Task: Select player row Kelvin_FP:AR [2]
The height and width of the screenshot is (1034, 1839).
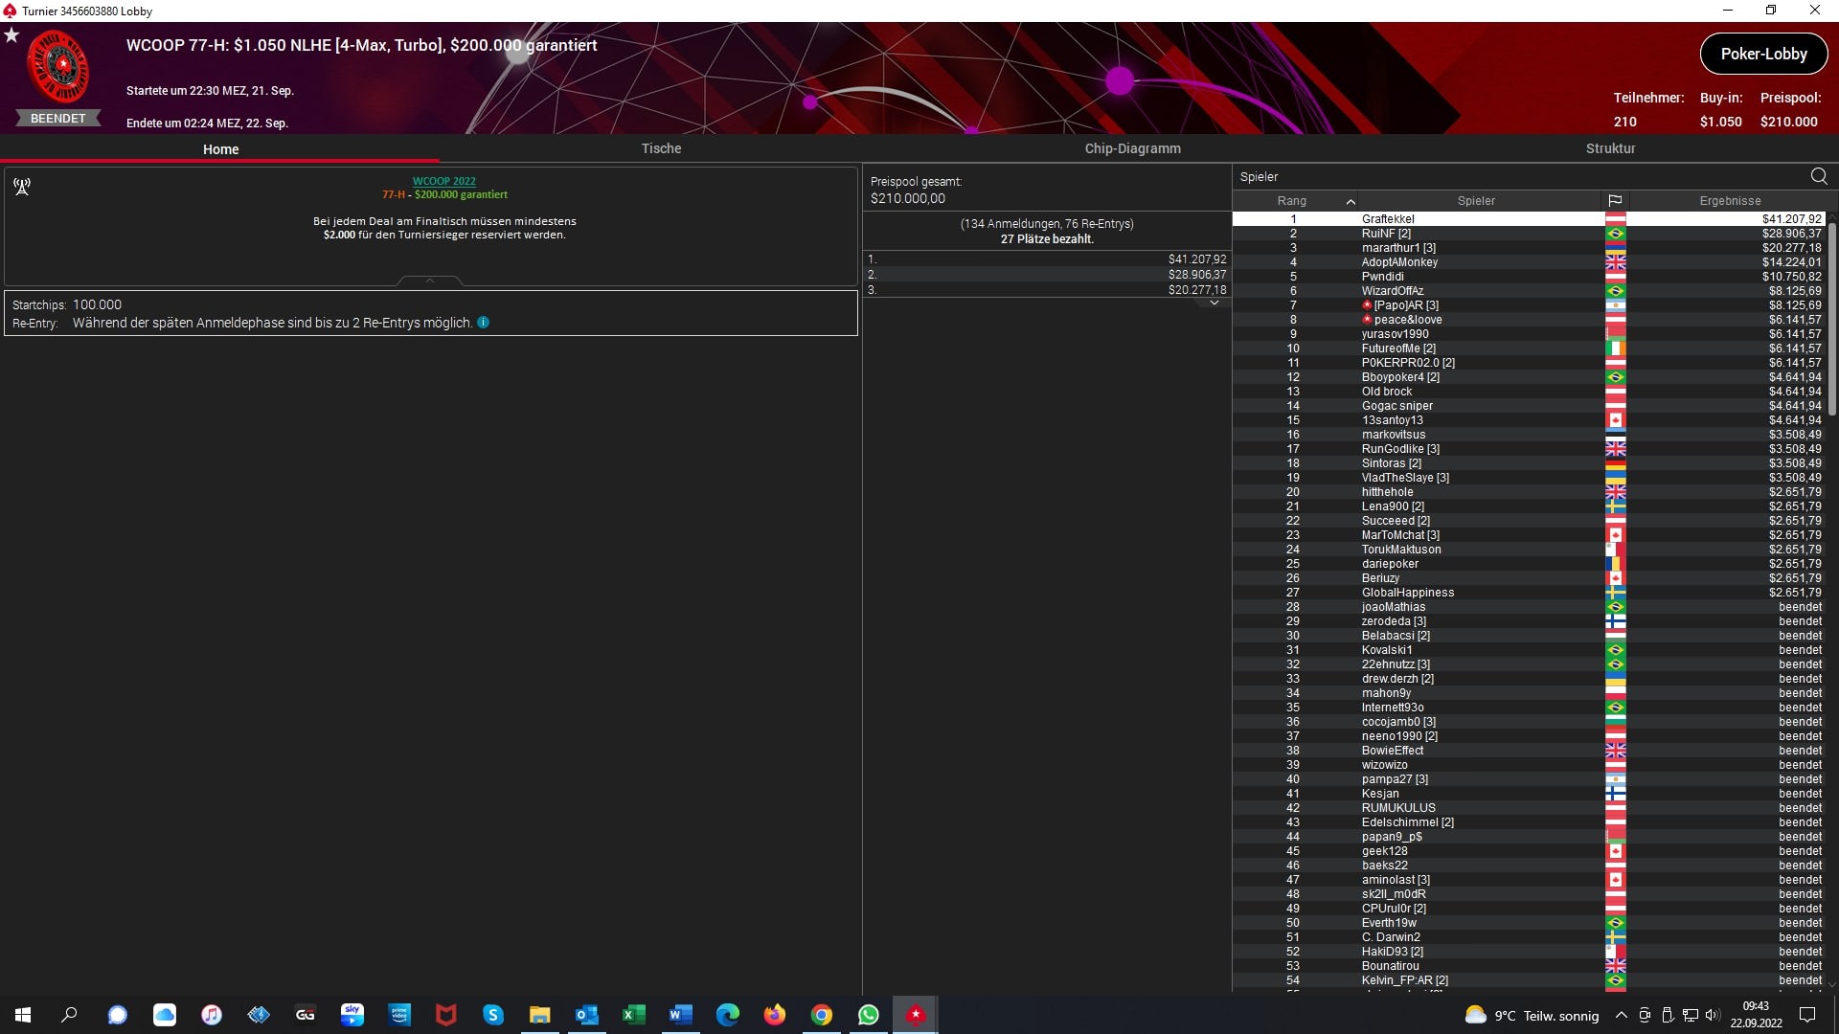Action: pos(1529,980)
